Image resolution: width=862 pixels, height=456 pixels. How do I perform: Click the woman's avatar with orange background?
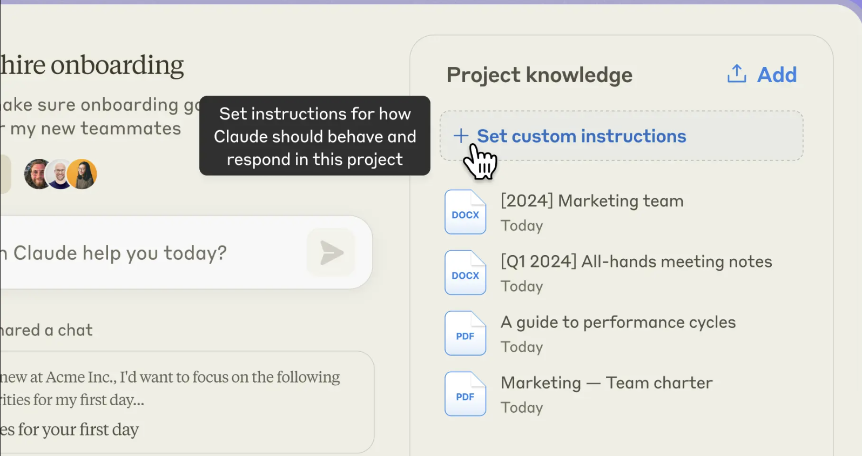pos(83,174)
